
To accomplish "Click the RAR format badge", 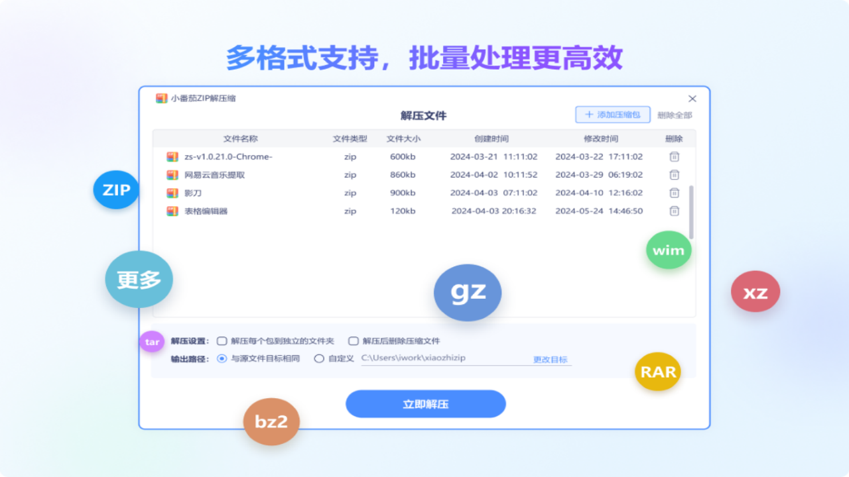I will click(x=657, y=372).
